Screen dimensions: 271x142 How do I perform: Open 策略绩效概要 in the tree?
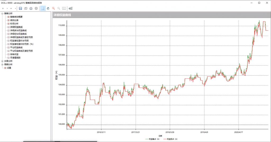click(16, 17)
